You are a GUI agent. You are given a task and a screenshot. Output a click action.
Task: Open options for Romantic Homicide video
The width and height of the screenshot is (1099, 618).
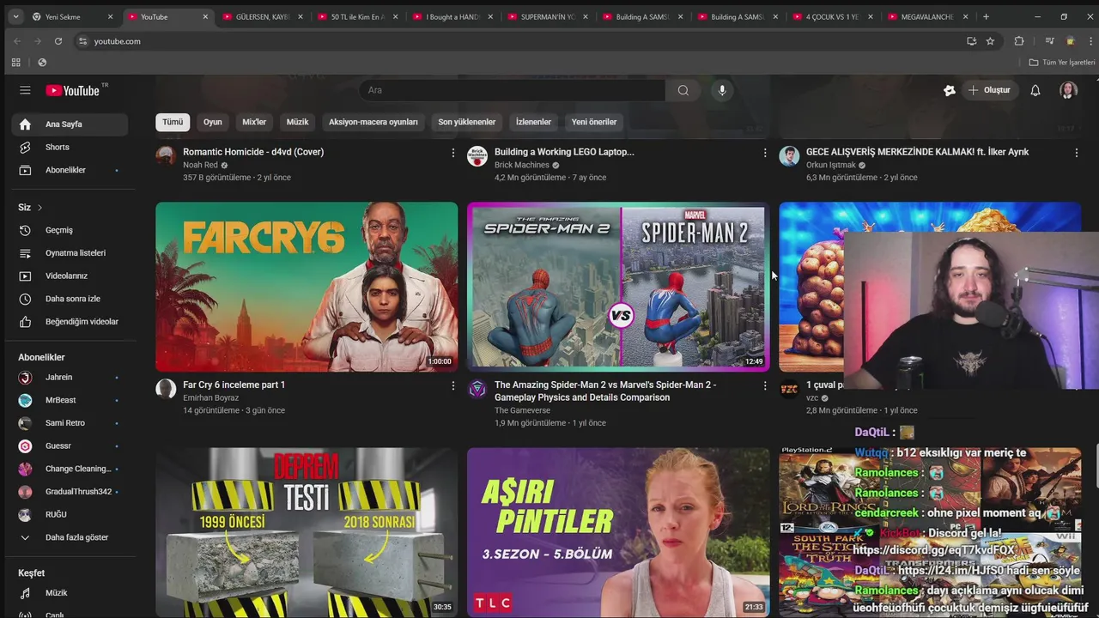point(453,153)
